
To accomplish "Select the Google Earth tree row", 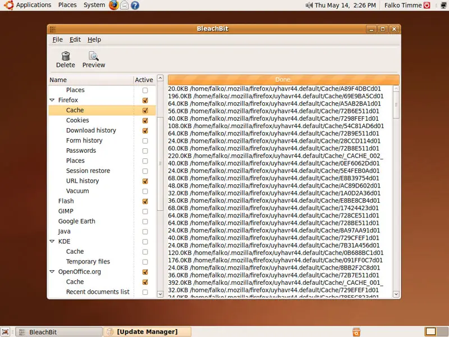I will pos(102,221).
